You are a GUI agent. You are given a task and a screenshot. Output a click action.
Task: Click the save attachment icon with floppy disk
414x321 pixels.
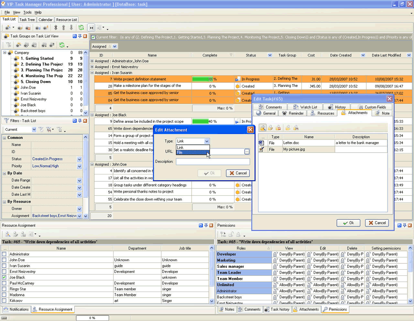point(296,128)
